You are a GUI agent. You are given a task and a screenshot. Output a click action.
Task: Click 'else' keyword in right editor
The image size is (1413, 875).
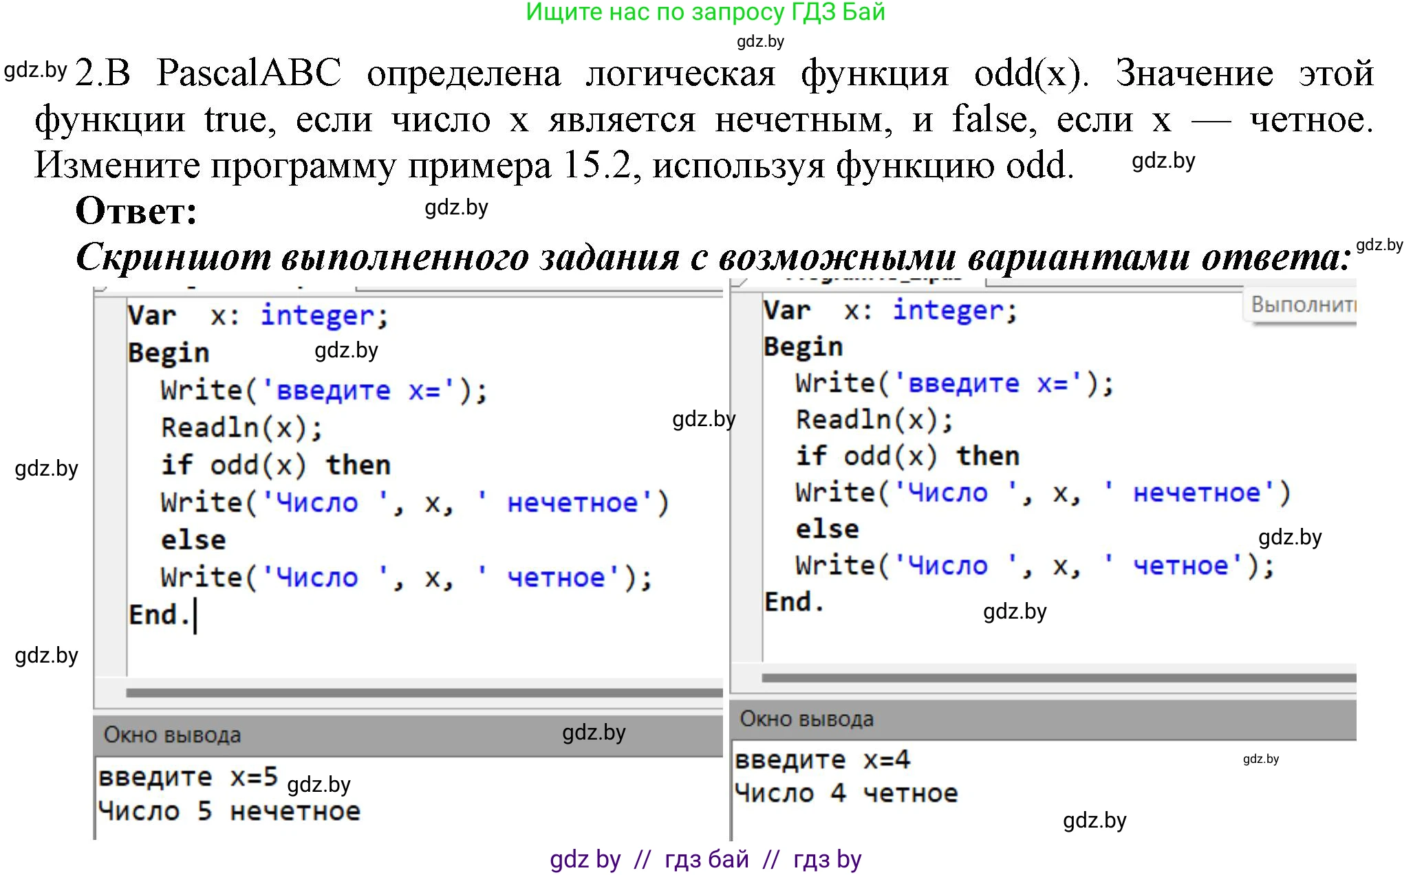(827, 529)
